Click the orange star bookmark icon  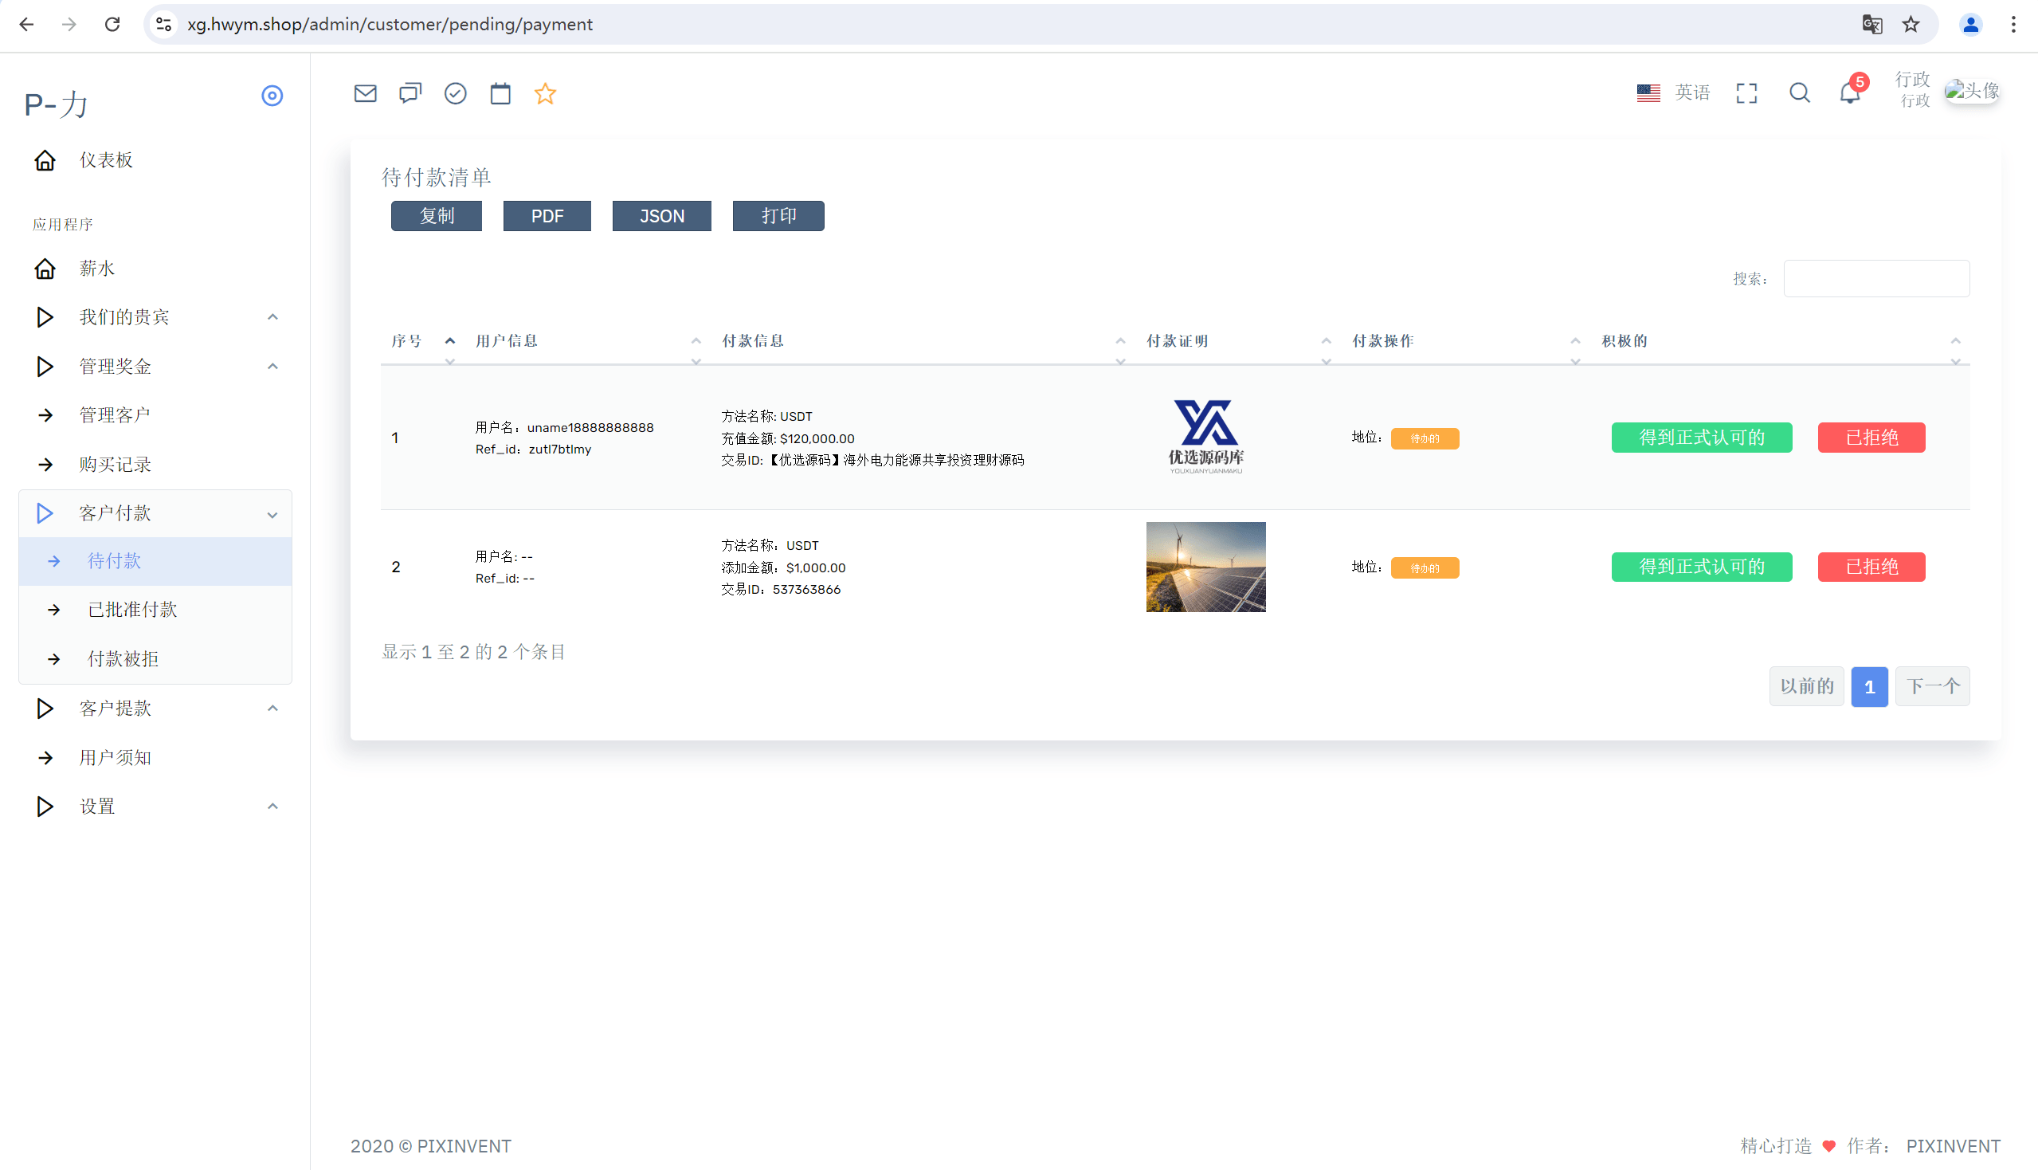click(x=546, y=93)
